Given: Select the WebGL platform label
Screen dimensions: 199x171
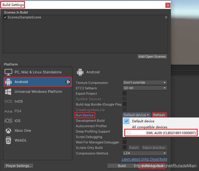Looking at the screenshot, I should (x=21, y=140).
